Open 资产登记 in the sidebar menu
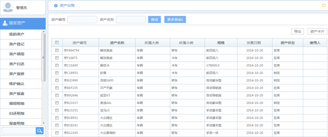328x137 pixels. point(17,44)
